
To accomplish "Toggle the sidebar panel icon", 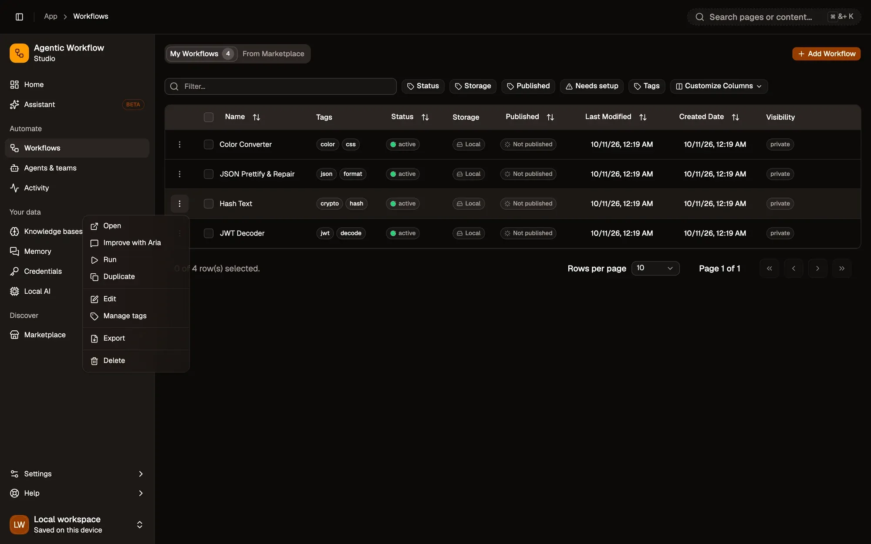I will (19, 17).
